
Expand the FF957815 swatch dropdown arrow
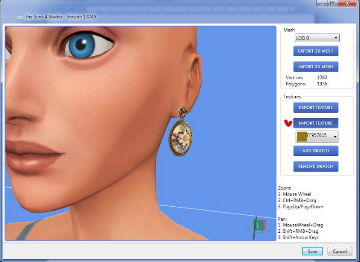(x=335, y=137)
